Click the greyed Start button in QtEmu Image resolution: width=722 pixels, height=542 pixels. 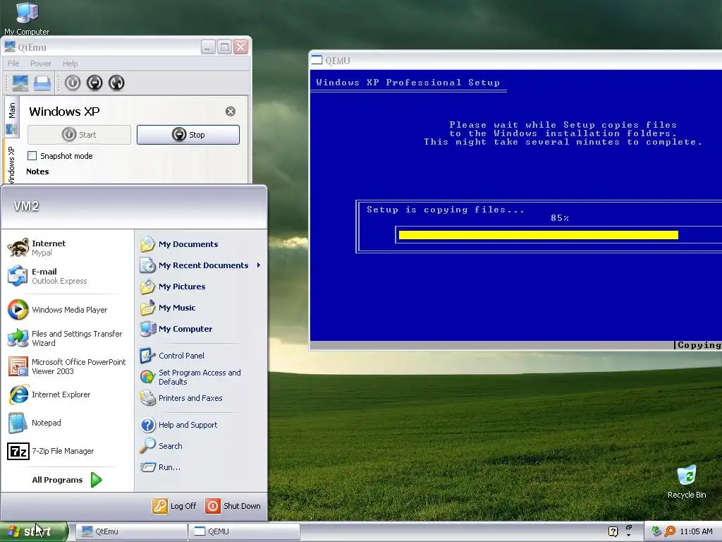[x=79, y=135]
